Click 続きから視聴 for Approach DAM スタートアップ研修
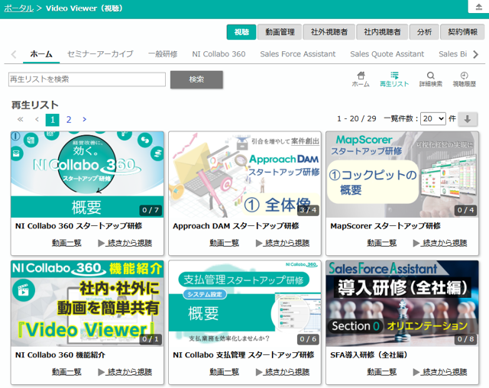The height and width of the screenshot is (388, 489). (287, 243)
